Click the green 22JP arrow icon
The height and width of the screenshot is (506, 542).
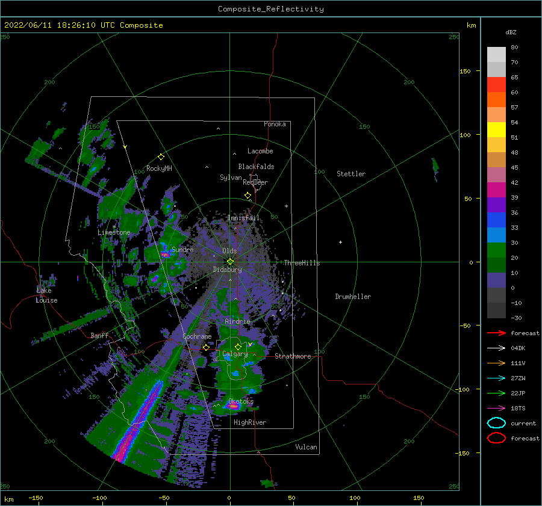[496, 393]
